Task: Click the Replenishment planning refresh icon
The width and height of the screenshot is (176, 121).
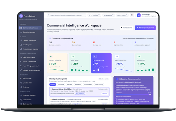Action: coord(21,49)
